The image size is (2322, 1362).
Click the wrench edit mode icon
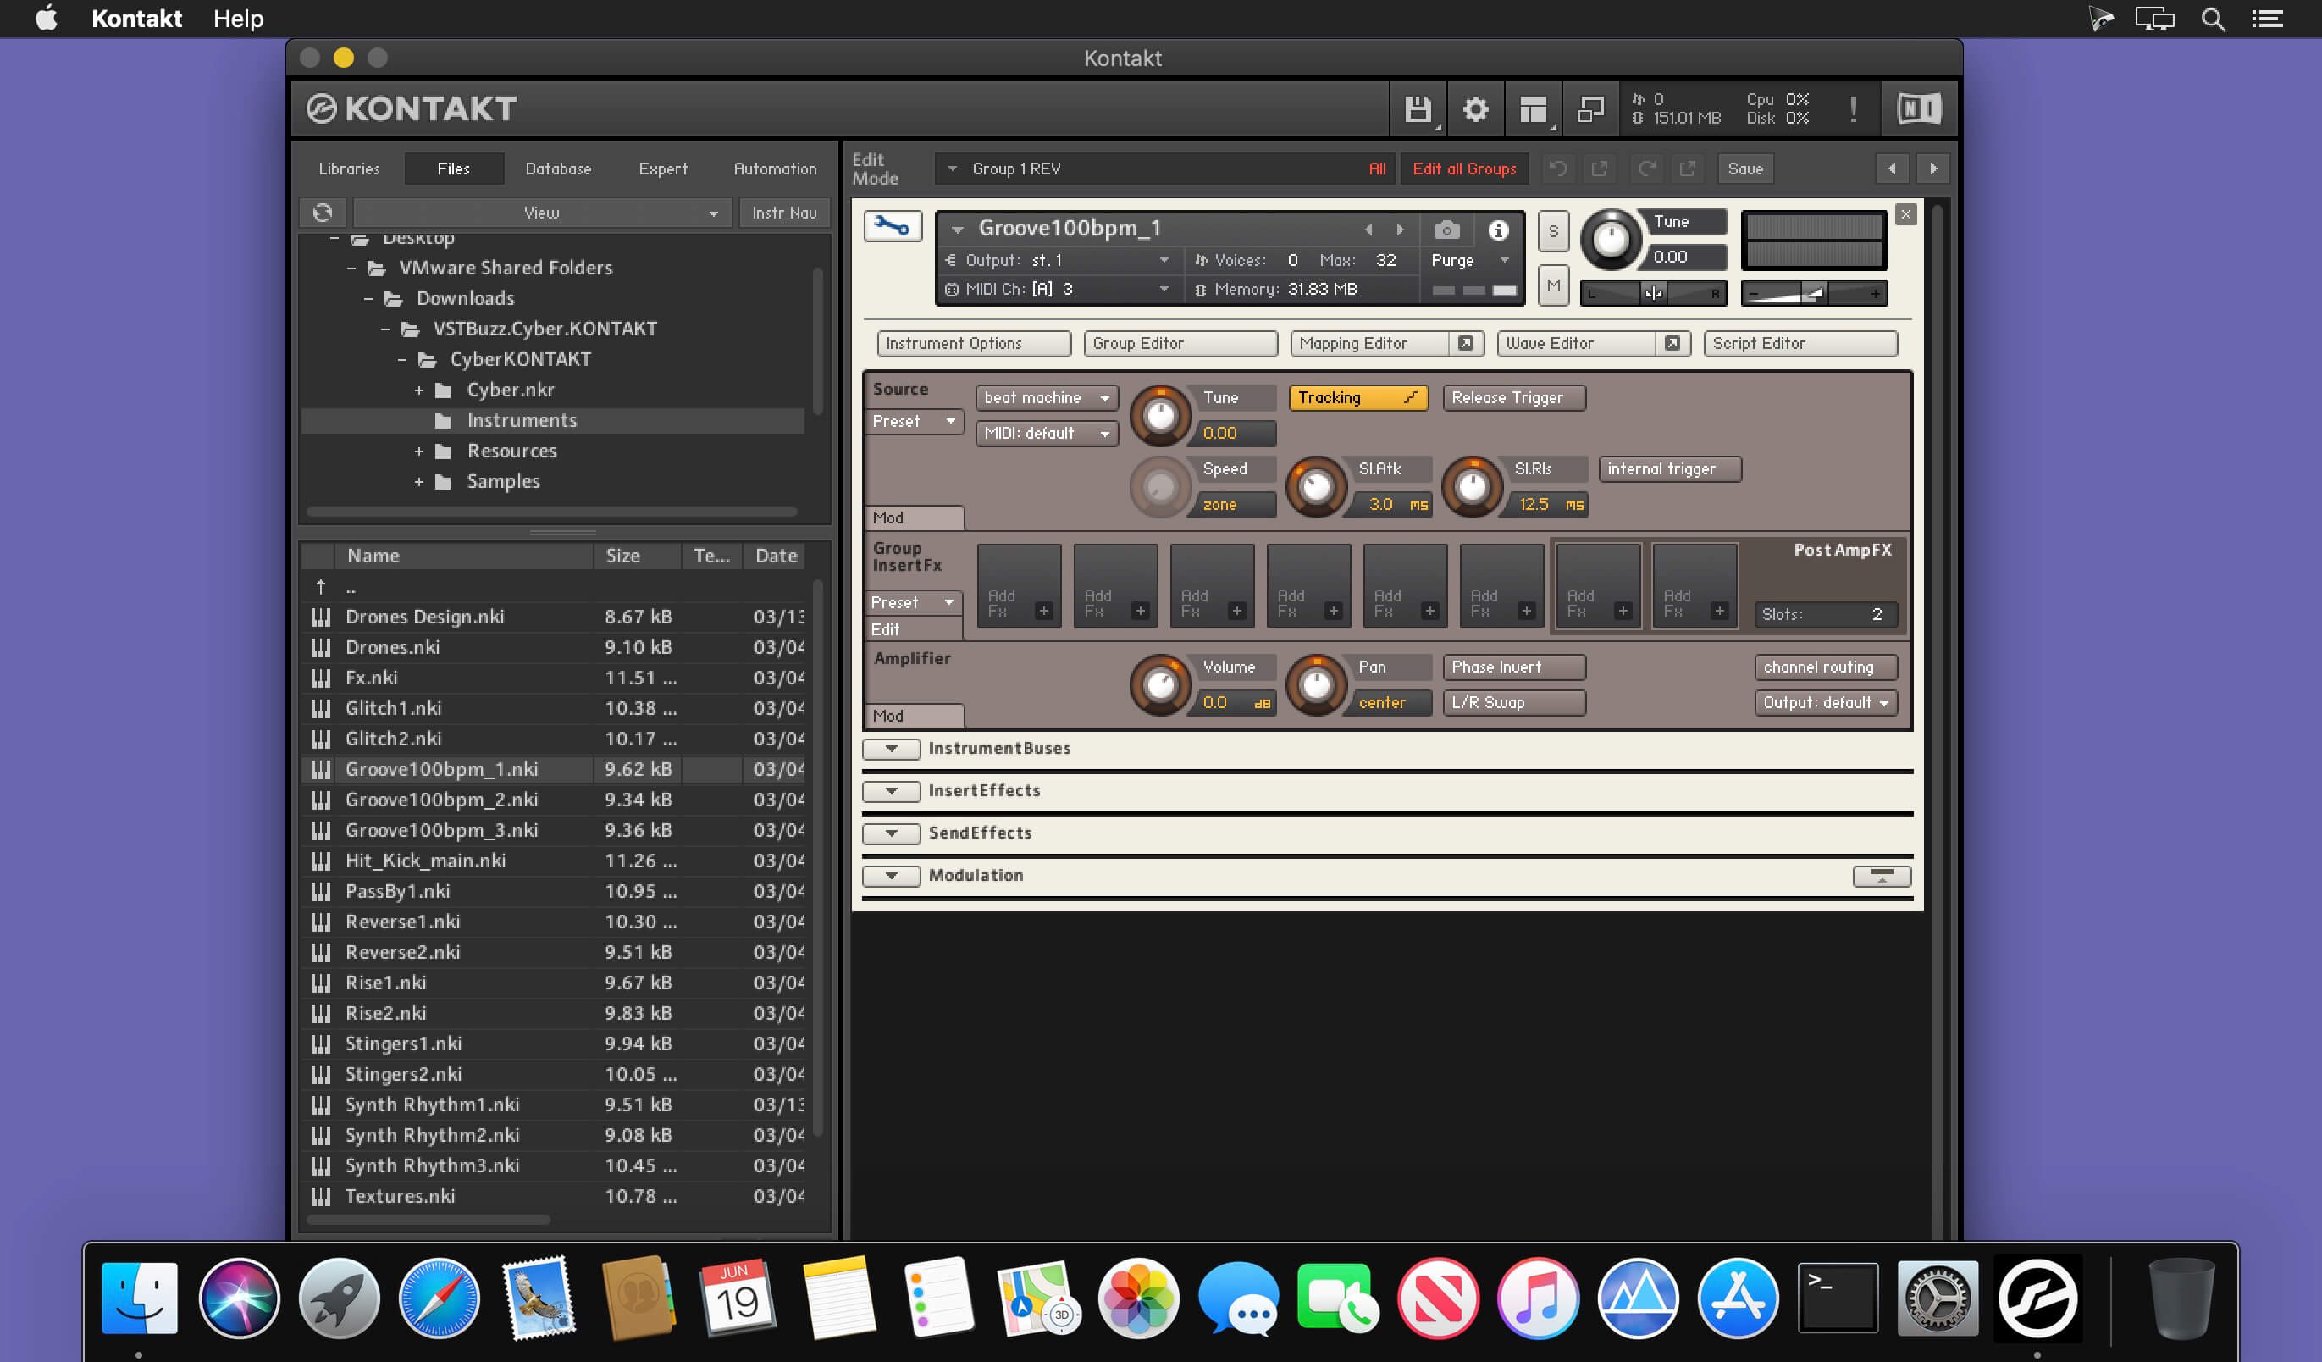pos(892,227)
